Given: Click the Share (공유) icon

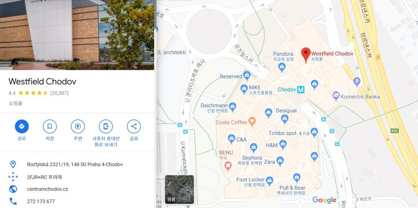Looking at the screenshot, I should coord(134,127).
